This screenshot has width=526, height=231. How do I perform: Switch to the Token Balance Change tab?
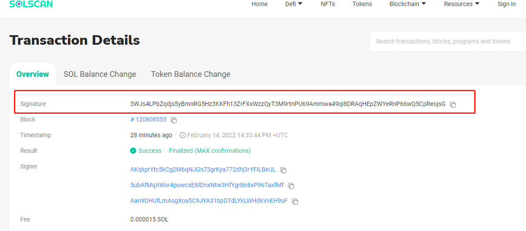coord(191,74)
